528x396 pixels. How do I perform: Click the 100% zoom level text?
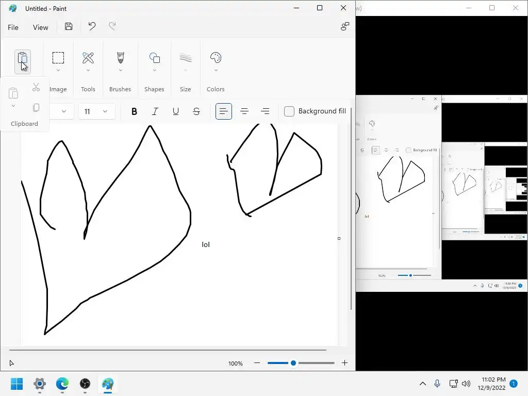[235, 364]
